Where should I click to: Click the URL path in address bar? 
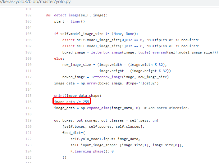click(x=35, y=2)
